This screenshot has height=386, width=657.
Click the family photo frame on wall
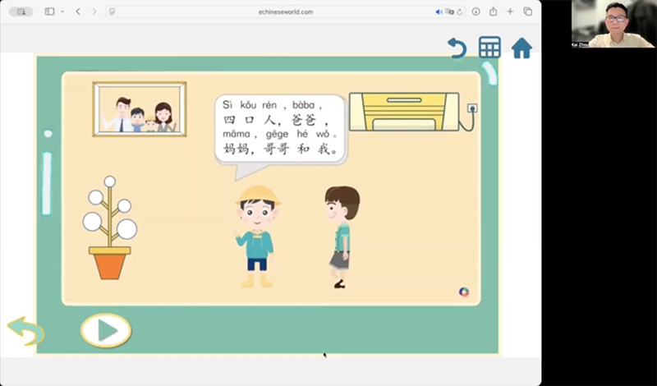click(140, 108)
